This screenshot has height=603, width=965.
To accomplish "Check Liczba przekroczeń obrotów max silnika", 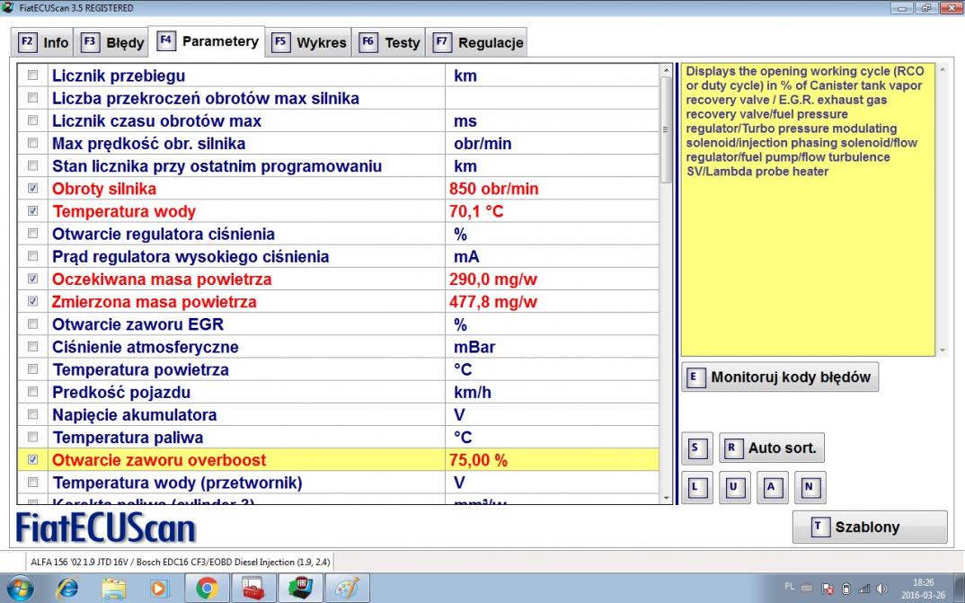I will pyautogui.click(x=32, y=98).
